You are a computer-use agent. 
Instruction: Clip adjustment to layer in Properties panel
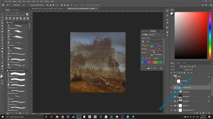148,68
